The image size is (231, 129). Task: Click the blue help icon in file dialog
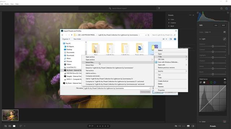pos(175,39)
